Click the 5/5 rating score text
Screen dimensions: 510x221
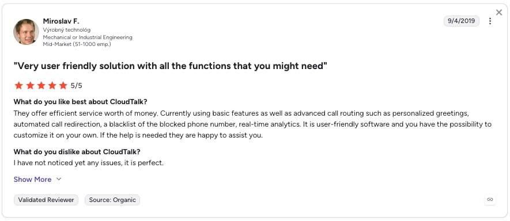77,86
